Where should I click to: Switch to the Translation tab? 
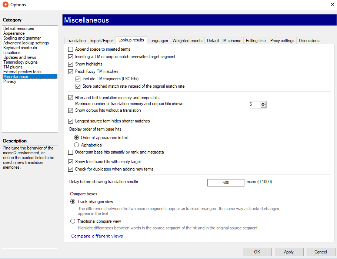coord(76,41)
